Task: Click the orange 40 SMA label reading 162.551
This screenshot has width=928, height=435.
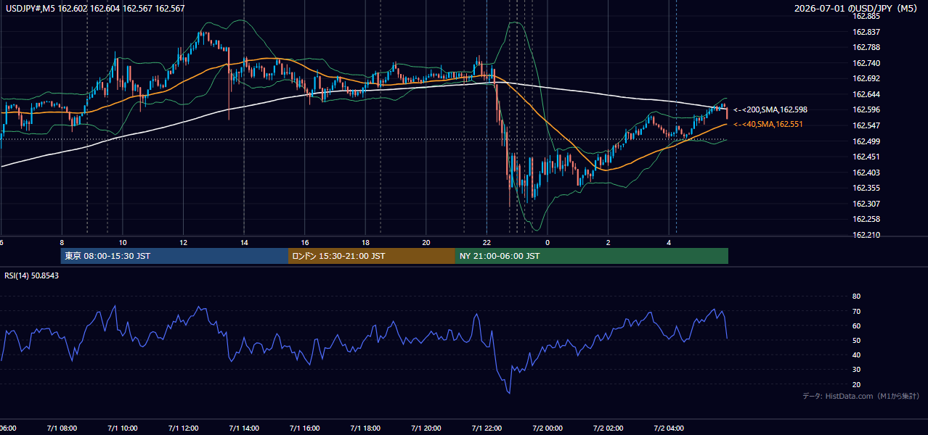Action: click(x=768, y=125)
